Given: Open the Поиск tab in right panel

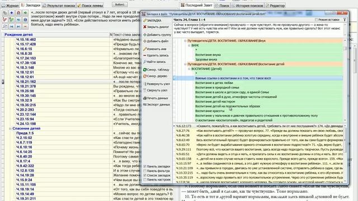Looking at the screenshot, I should pos(222,6).
